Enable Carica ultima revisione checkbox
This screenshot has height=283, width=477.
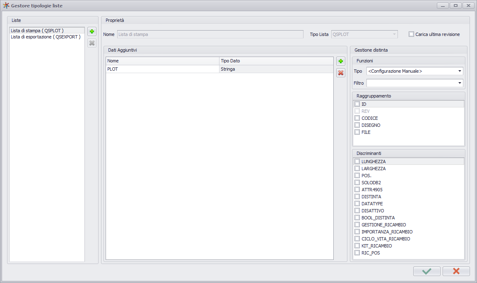click(x=411, y=34)
